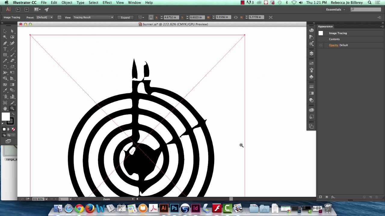The image size is (385, 216).
Task: Open the Effect menu
Action: 107,2
